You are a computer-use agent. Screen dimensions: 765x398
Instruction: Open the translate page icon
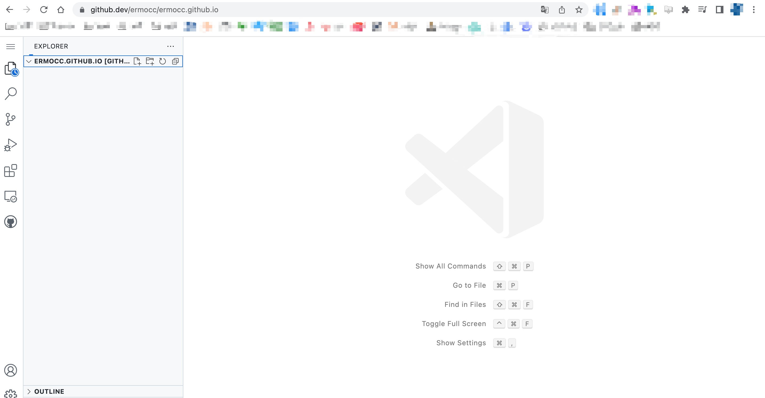tap(544, 10)
